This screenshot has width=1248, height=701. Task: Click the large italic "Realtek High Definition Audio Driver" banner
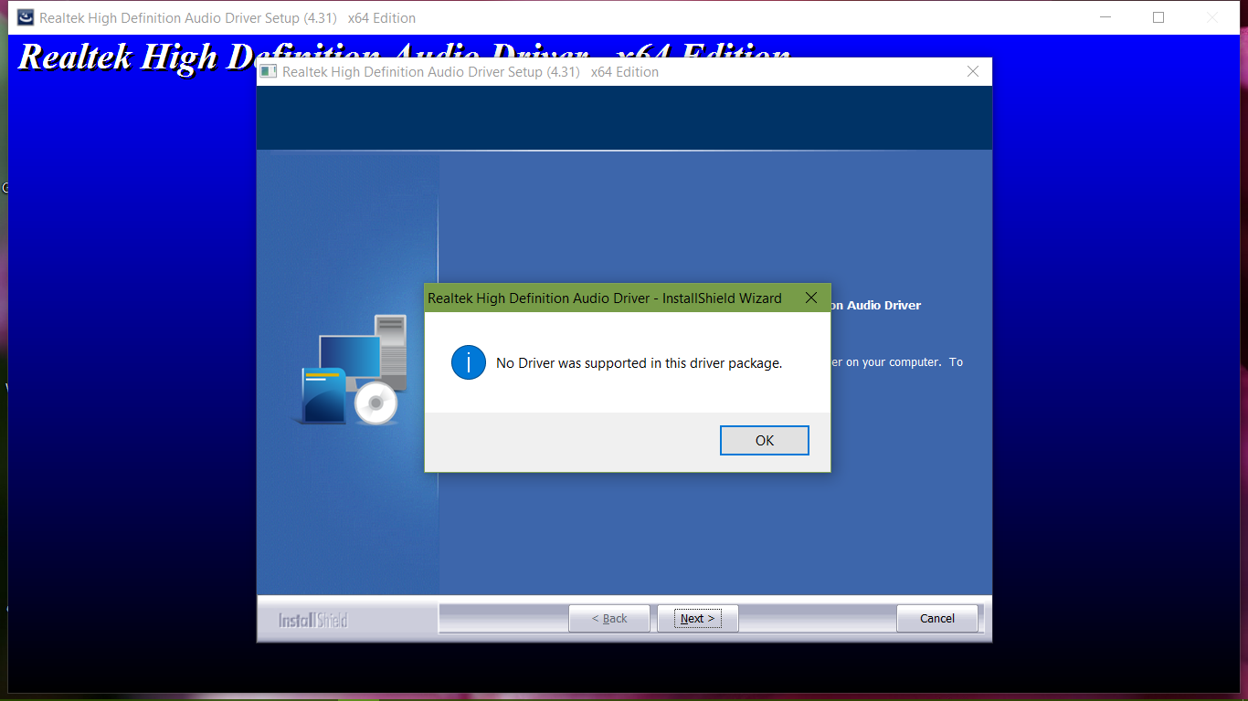point(404,57)
